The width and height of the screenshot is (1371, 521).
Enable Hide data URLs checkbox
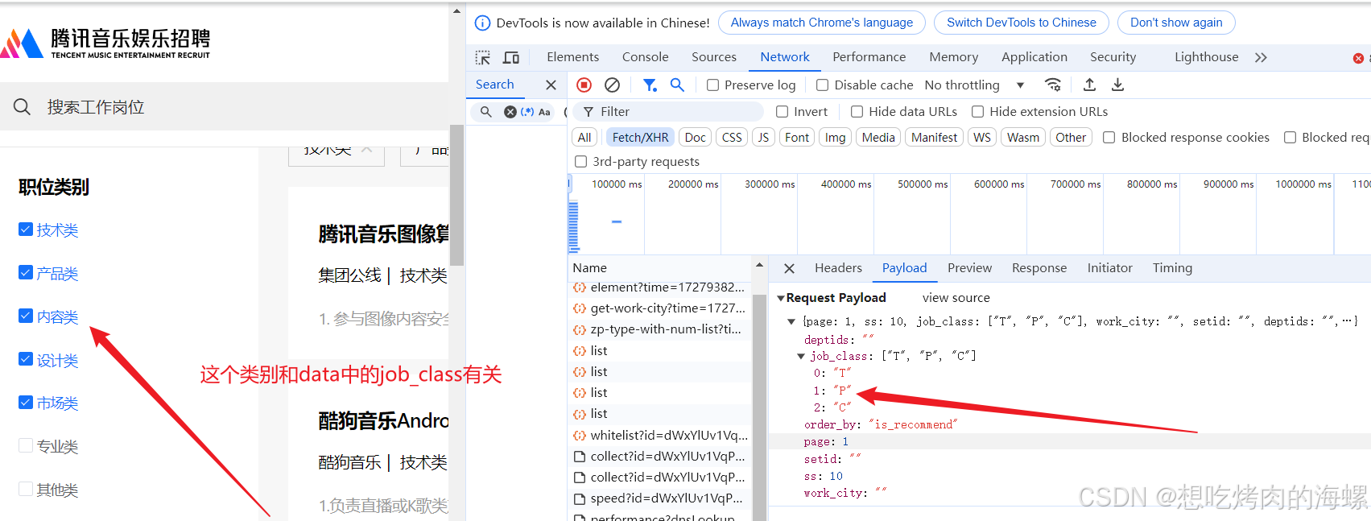[857, 112]
